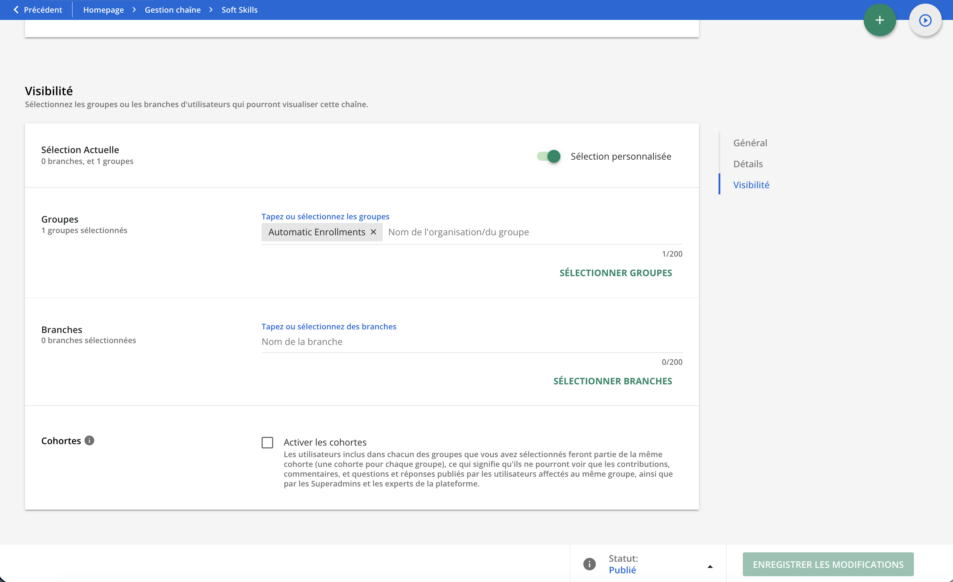
Task: Remove the Automatic Enrollments group chip
Action: 373,232
